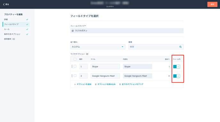Click the ラベル column header
This screenshot has height=122, width=220.
[x=93, y=59]
